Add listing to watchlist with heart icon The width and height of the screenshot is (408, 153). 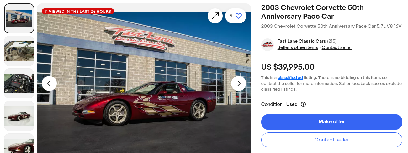[236, 16]
